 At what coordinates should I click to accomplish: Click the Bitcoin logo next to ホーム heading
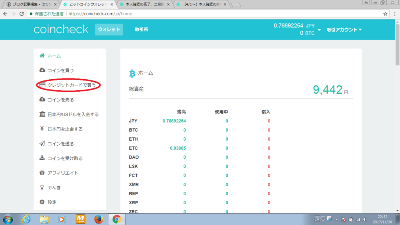pyautogui.click(x=132, y=73)
